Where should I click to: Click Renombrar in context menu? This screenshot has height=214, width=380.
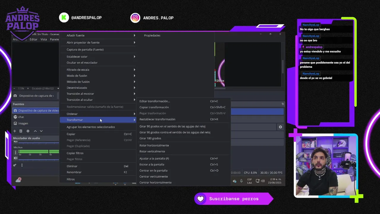click(x=98, y=172)
